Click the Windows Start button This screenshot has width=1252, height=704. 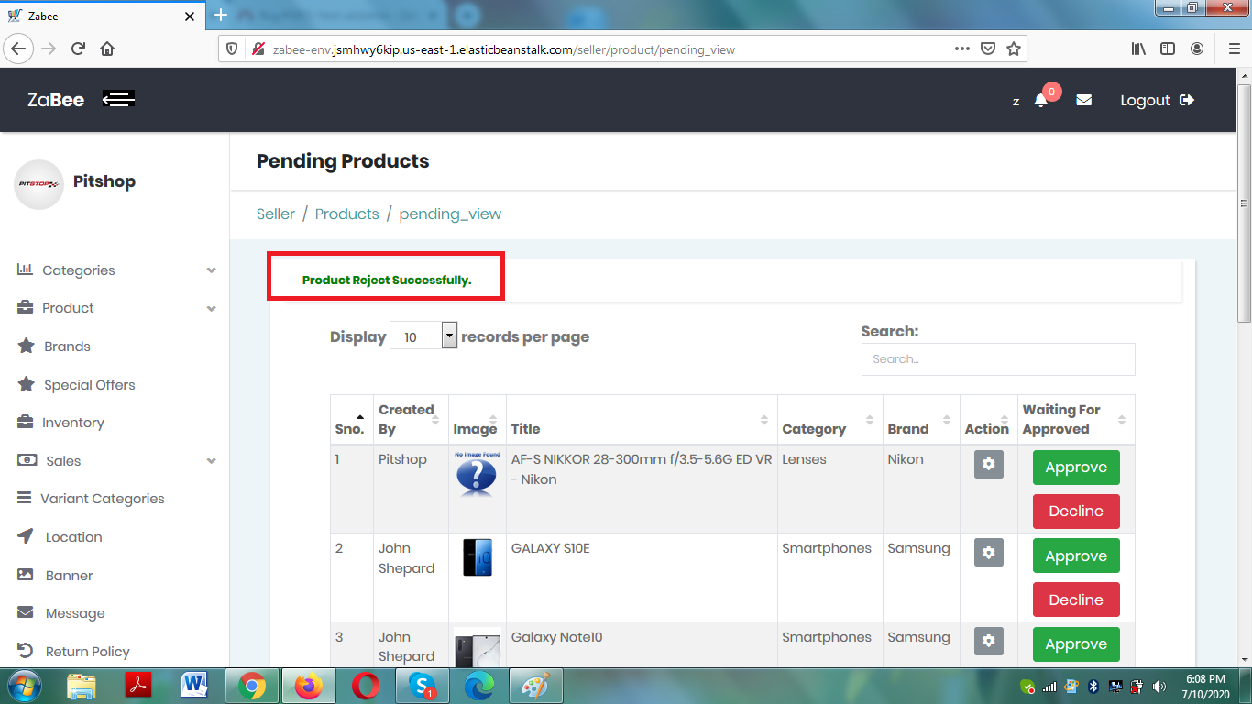(x=23, y=686)
